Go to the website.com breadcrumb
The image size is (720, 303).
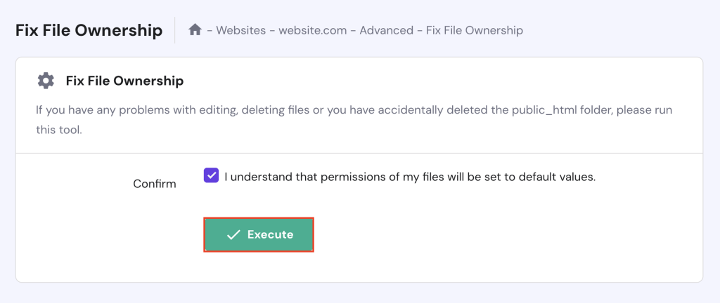pos(313,30)
